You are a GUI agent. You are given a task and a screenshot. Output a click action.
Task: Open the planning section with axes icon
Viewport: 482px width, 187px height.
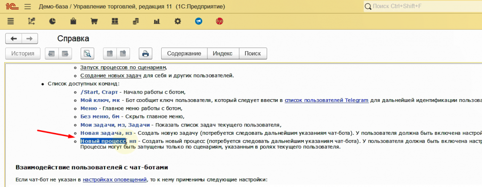(x=32, y=22)
